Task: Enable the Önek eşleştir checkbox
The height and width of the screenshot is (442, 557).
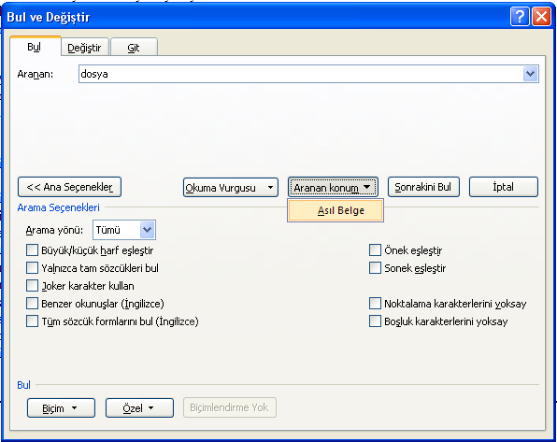Action: pyautogui.click(x=375, y=250)
